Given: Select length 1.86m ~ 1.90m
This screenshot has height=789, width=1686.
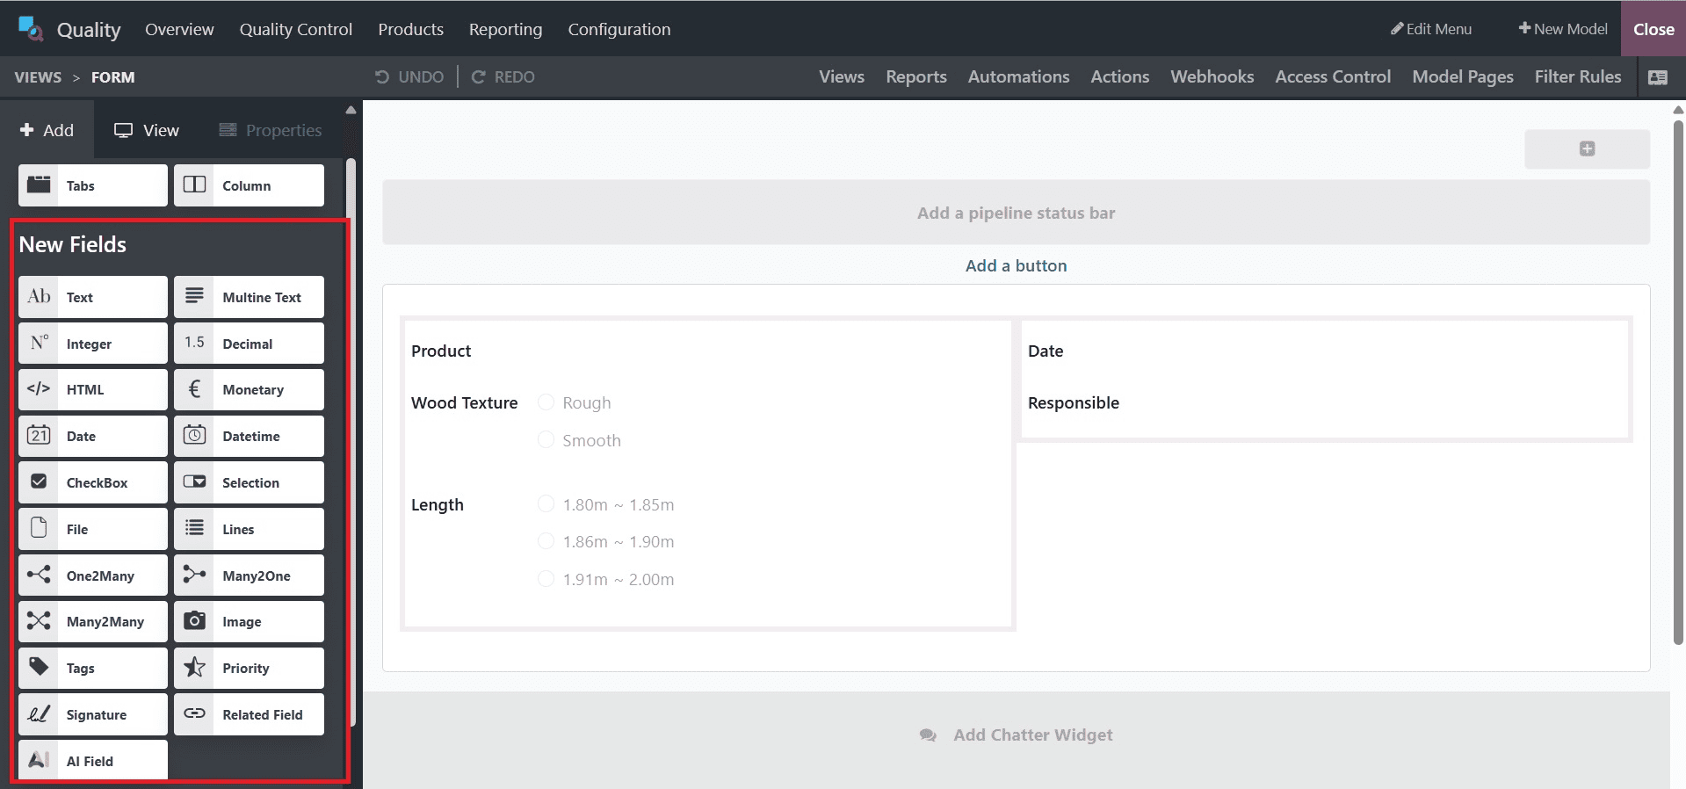Looking at the screenshot, I should tap(546, 541).
